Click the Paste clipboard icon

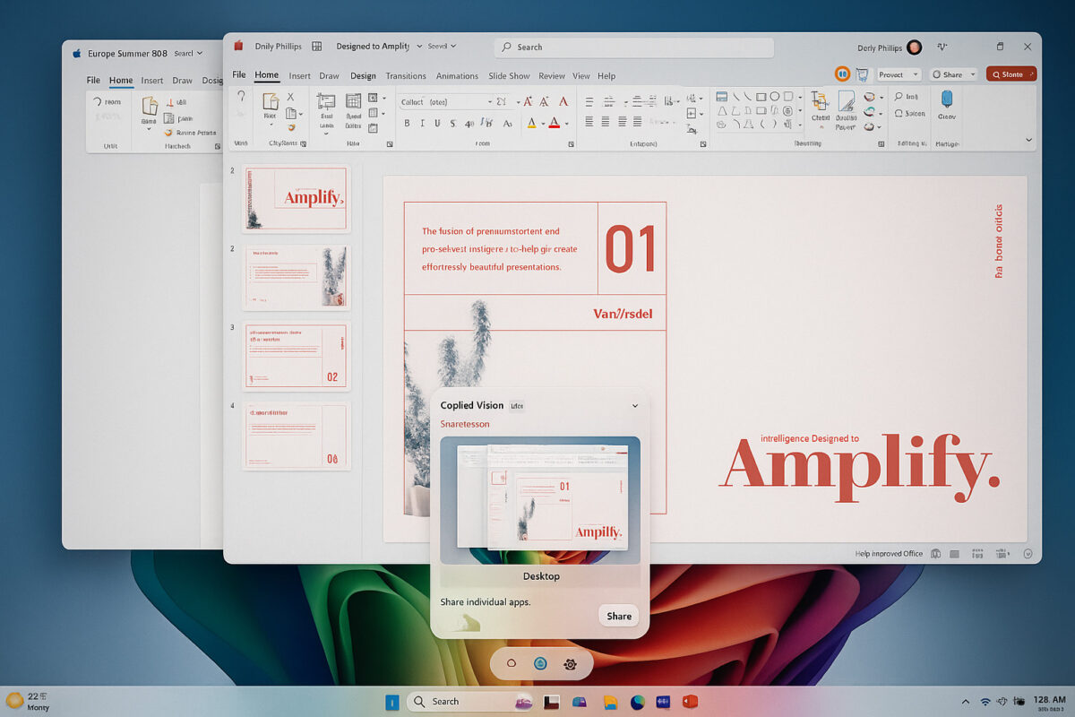click(270, 102)
